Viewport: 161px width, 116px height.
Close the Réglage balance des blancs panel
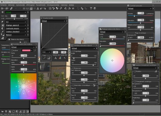point(125,29)
